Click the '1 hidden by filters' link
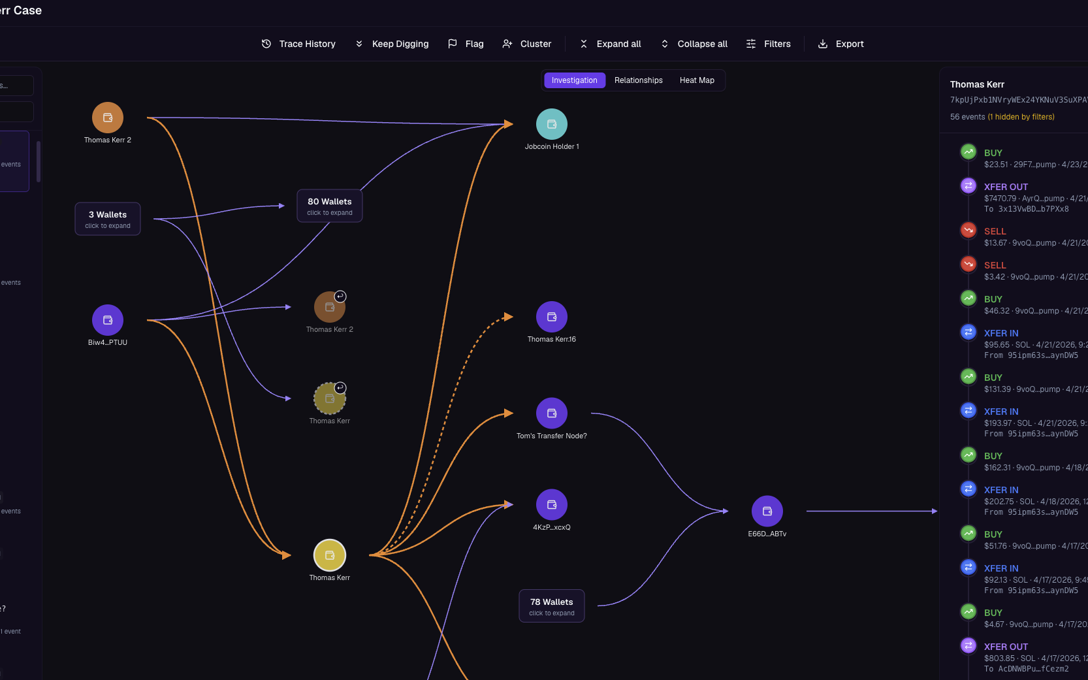The width and height of the screenshot is (1088, 680). pos(1021,117)
